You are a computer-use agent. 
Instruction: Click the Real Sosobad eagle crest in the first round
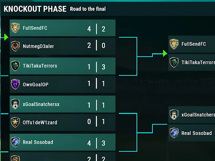[15, 142]
